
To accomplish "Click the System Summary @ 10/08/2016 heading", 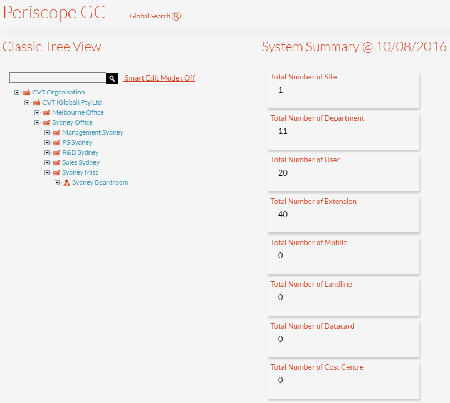I will click(x=354, y=47).
